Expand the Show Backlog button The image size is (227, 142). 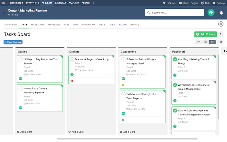(x=13, y=42)
